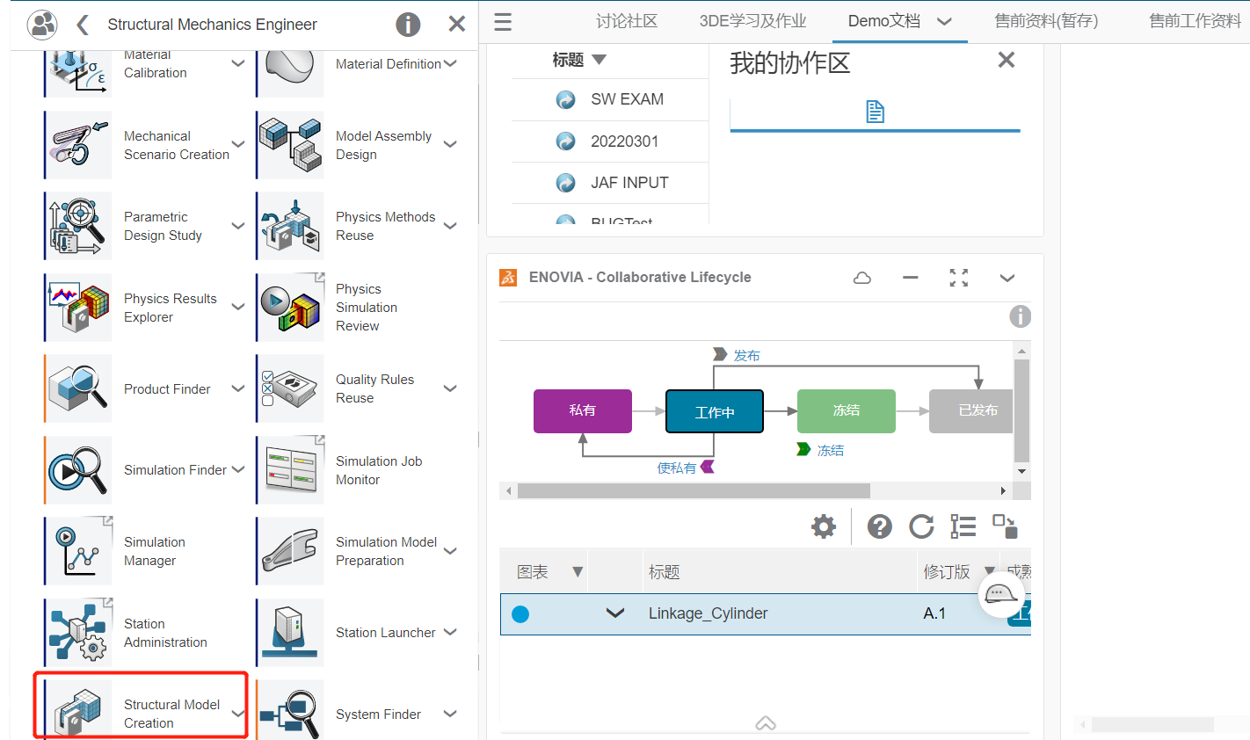The image size is (1250, 740).
Task: Click the lifecycle diagram horizontal scrollbar
Action: (x=693, y=490)
